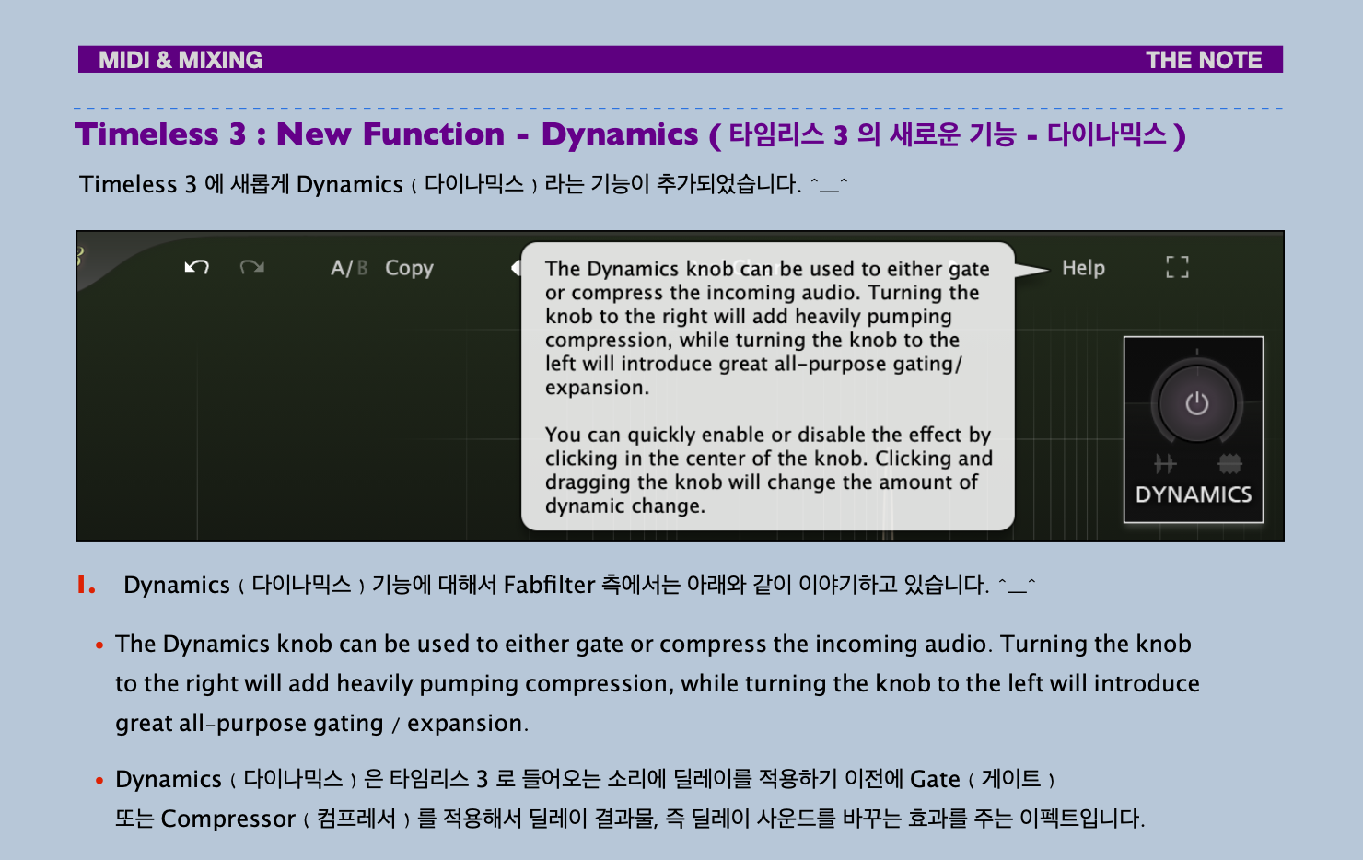Click the Dynamics help tooltip bubble
Viewport: 1363px width, 860px height.
(768, 386)
